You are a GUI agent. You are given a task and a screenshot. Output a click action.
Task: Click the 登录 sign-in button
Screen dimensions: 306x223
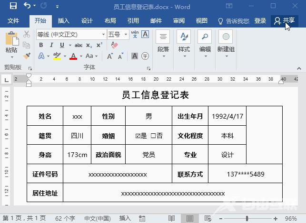[x=260, y=21]
